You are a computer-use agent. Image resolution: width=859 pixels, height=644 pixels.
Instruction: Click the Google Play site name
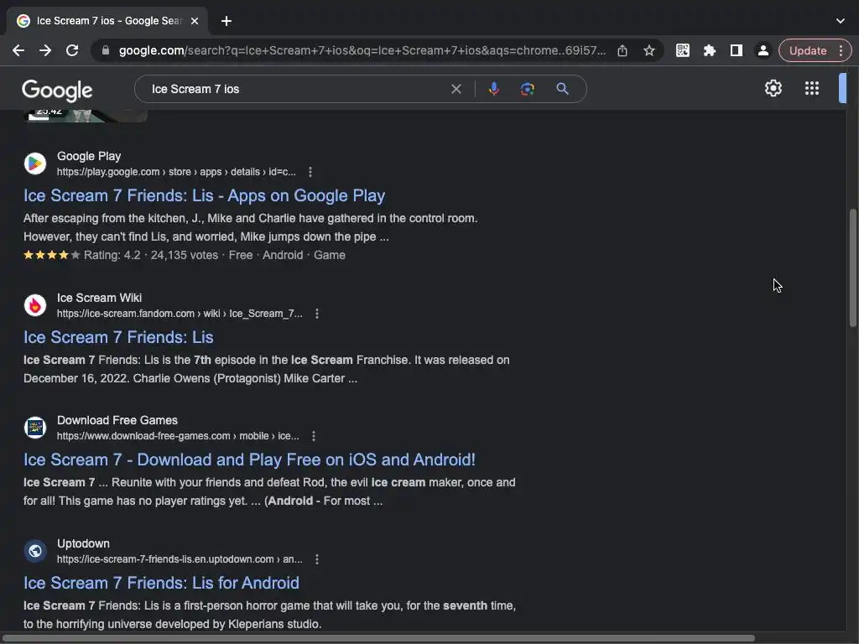(x=89, y=157)
